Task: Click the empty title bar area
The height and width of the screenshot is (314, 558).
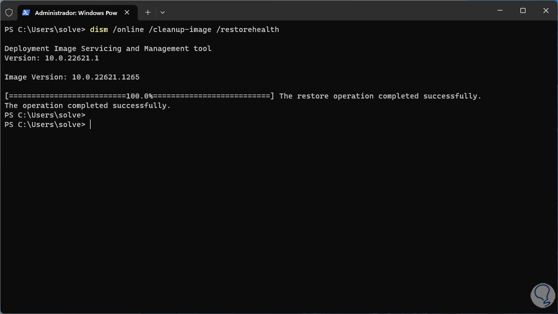Action: click(325, 11)
